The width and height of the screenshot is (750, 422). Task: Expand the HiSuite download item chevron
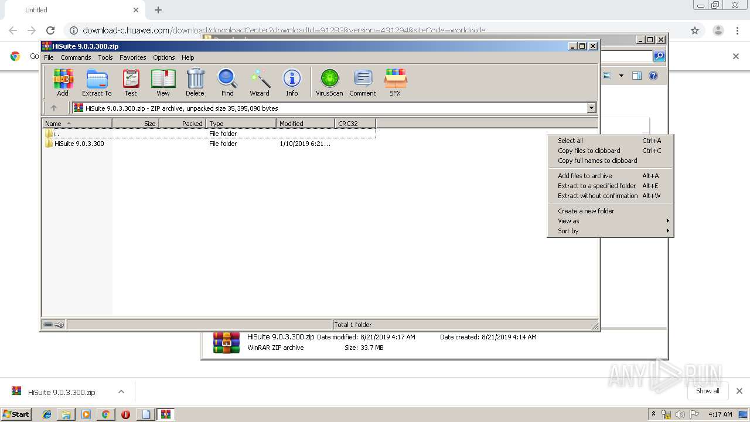click(121, 392)
